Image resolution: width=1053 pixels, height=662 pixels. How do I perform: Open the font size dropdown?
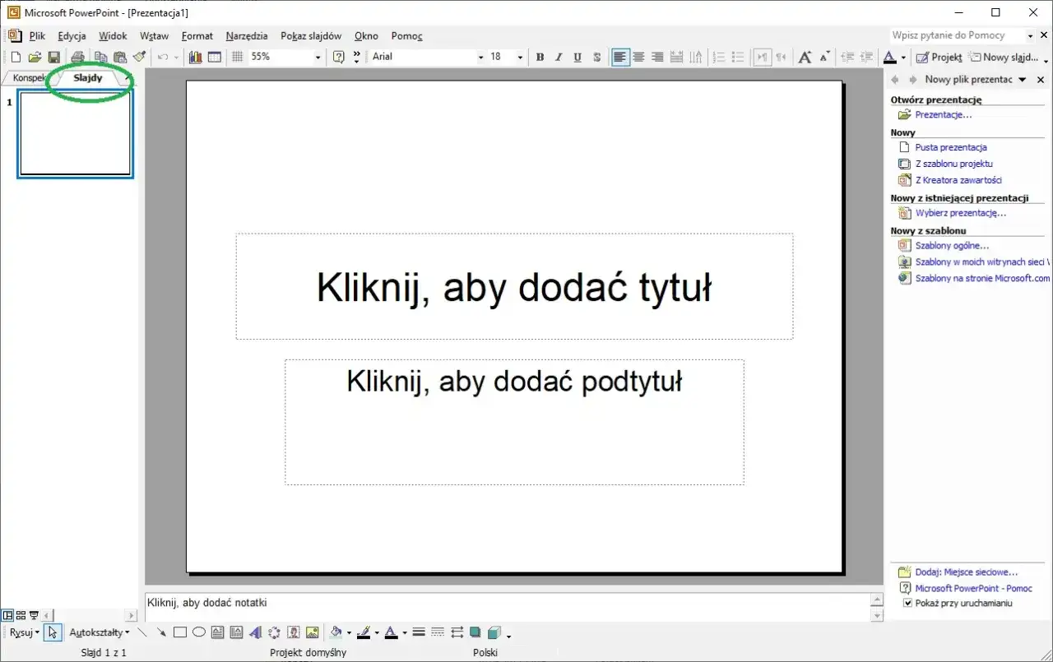tap(519, 57)
